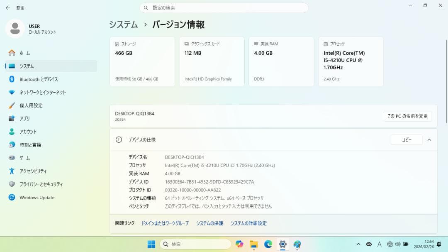Go back with the arrow icon
This screenshot has height=252, width=448.
click(x=8, y=8)
